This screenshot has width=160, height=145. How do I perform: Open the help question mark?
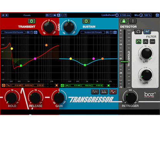point(65,15)
